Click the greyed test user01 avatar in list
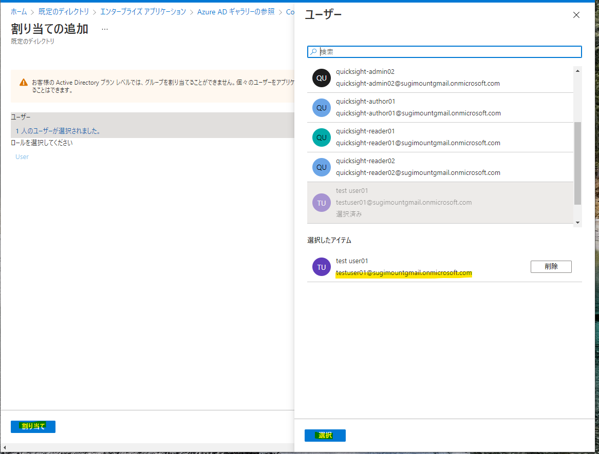 (x=321, y=203)
